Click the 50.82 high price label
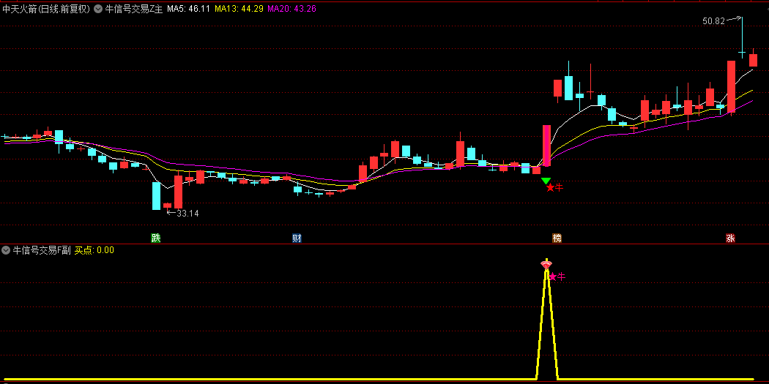This screenshot has width=769, height=384. point(713,21)
